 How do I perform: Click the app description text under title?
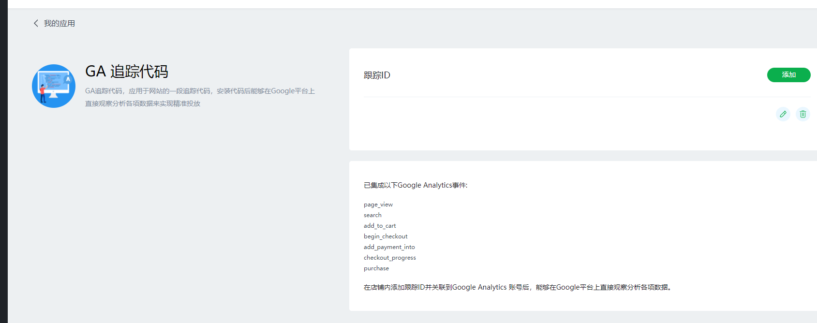tap(200, 97)
